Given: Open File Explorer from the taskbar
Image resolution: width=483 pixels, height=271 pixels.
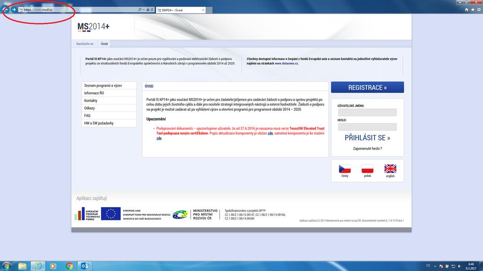Looking at the screenshot, I should coord(22,266).
